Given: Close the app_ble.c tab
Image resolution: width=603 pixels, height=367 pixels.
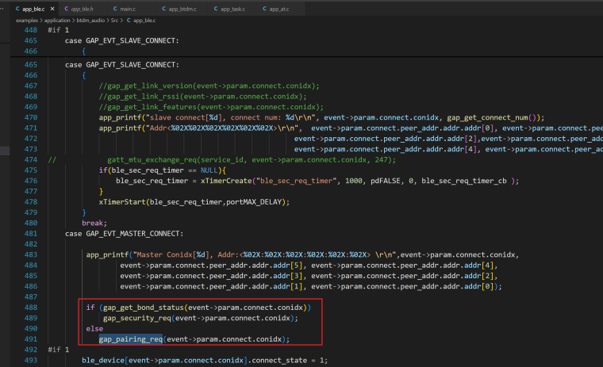Looking at the screenshot, I should [x=52, y=9].
